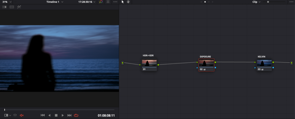Stop playback
Screen dimensions: 295x119
coord(56,116)
